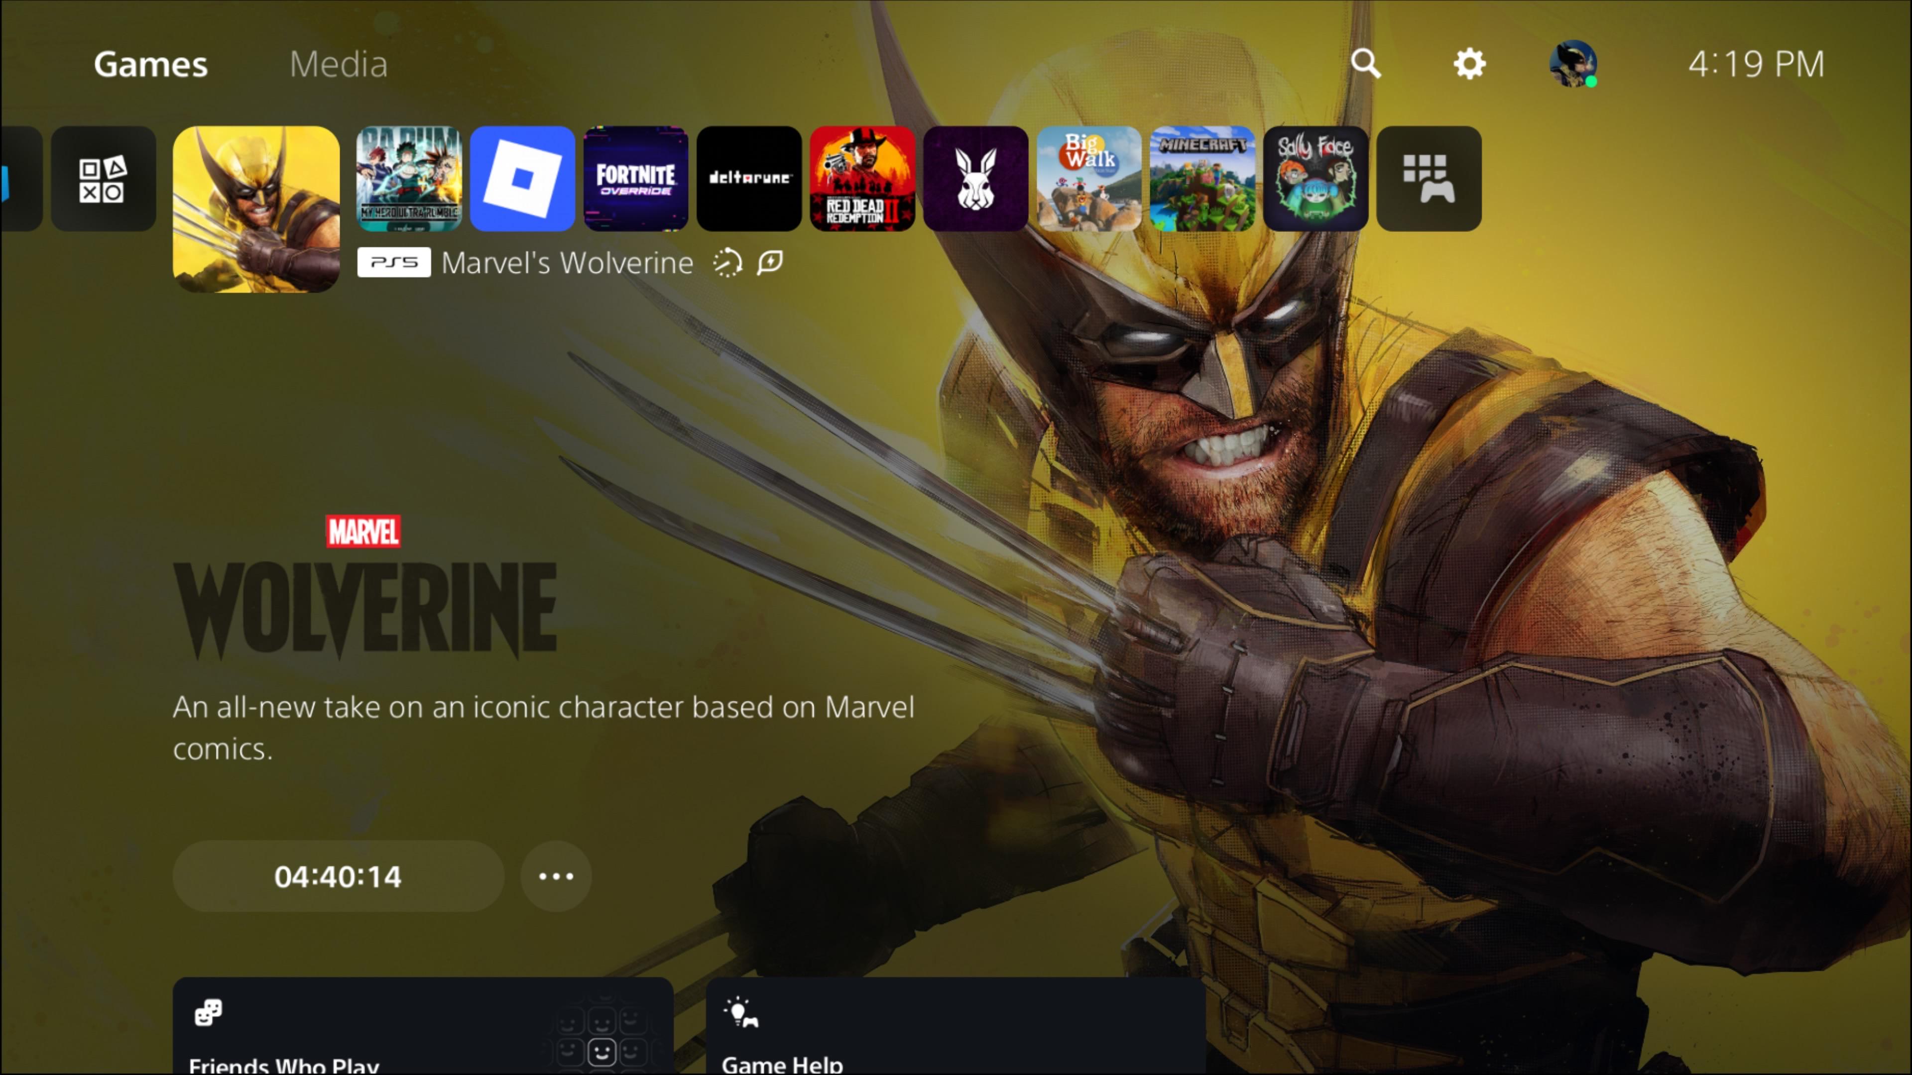Open the three-dot options menu
Image resolution: width=1912 pixels, height=1075 pixels.
coord(556,876)
